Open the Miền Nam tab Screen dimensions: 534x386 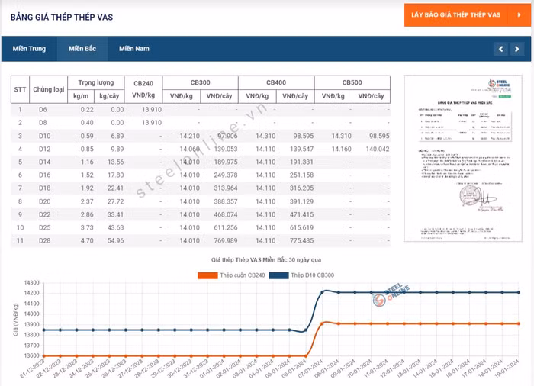coord(134,49)
